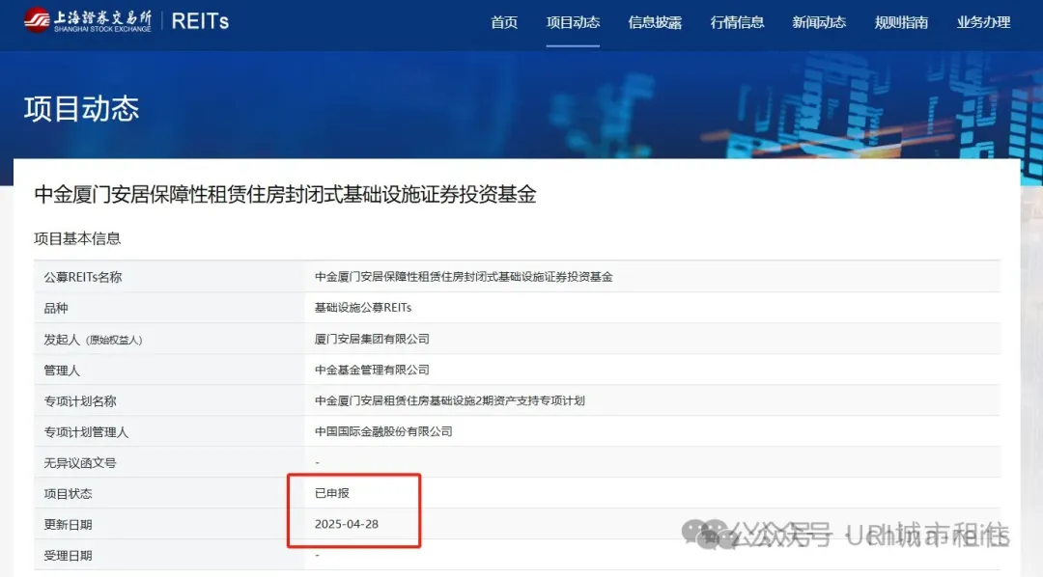This screenshot has height=577, width=1043.
Task: Click the value 中金厦门安居租赁住房基础设施2期资产支持专项计划
Action: click(x=450, y=400)
